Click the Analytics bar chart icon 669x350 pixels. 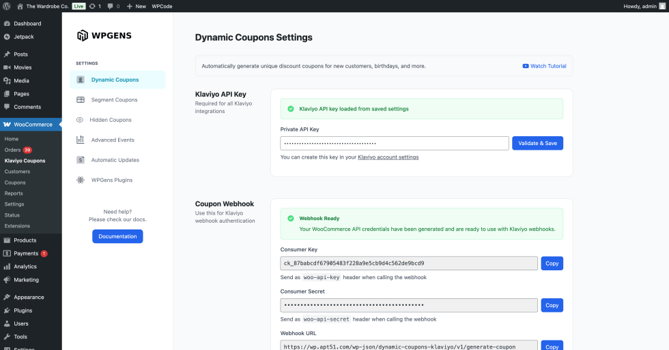coord(7,266)
